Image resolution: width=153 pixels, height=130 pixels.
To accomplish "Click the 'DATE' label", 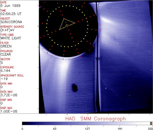I will (4, 2).
